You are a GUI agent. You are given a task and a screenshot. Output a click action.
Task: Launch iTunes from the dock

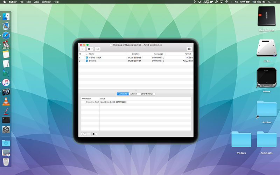point(6,83)
